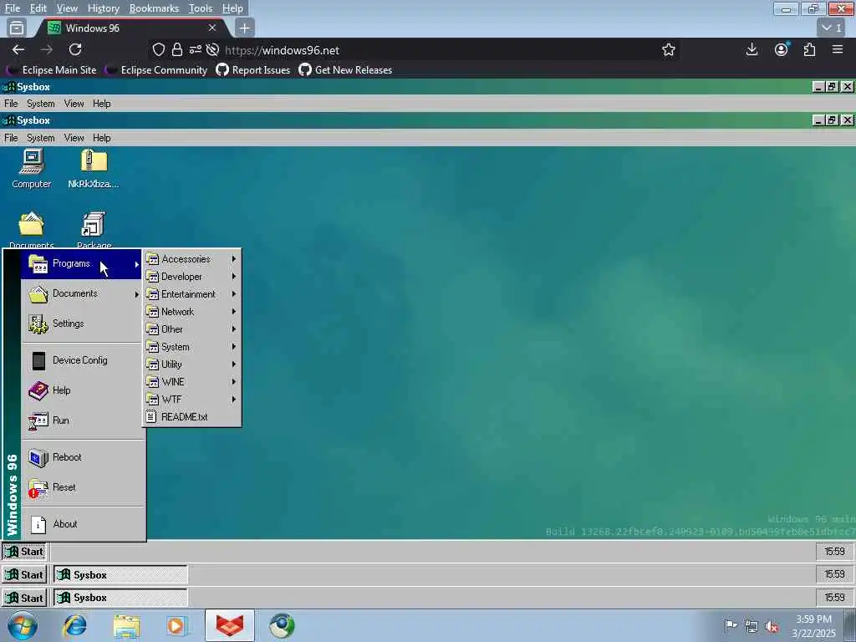Click the Action Center flag tray icon
This screenshot has width=856, height=642.
tap(731, 626)
